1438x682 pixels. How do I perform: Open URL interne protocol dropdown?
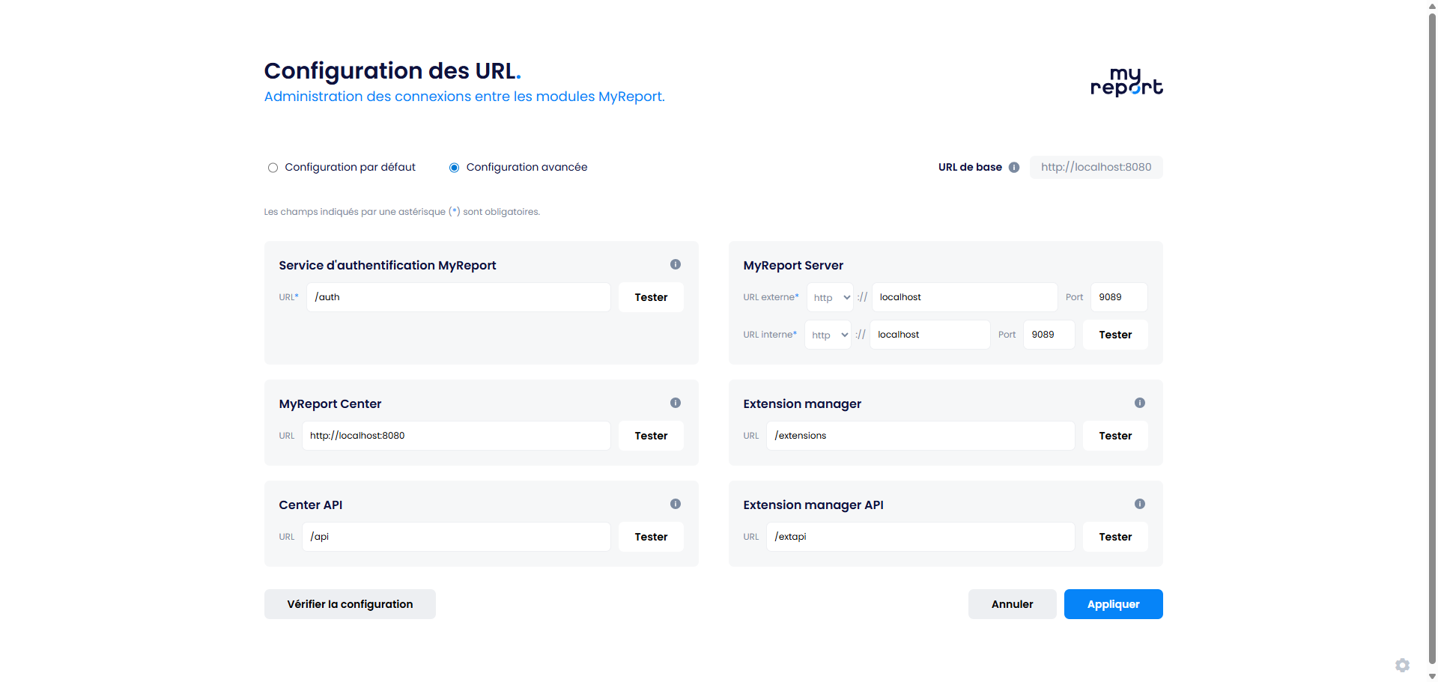[828, 335]
